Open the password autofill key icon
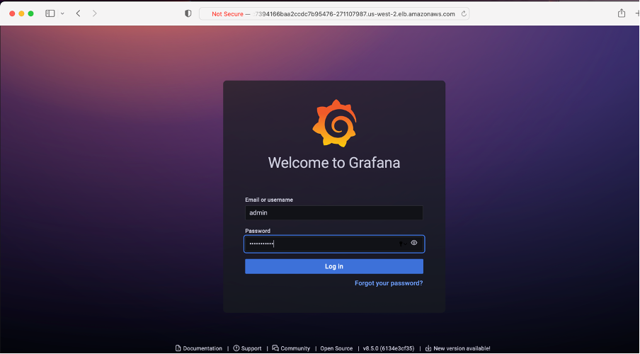Screen dimensions: 640x354 402,244
